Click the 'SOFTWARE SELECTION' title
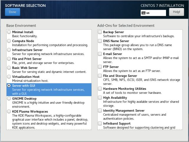The width and height of the screenshot is (189, 142). click(x=25, y=6)
